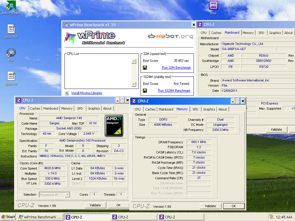Open Caches tab in the Mainboard window
295x221 pixels.
216,33
